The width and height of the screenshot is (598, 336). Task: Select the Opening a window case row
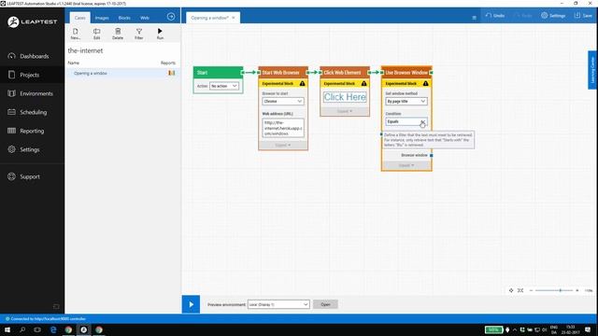point(122,73)
